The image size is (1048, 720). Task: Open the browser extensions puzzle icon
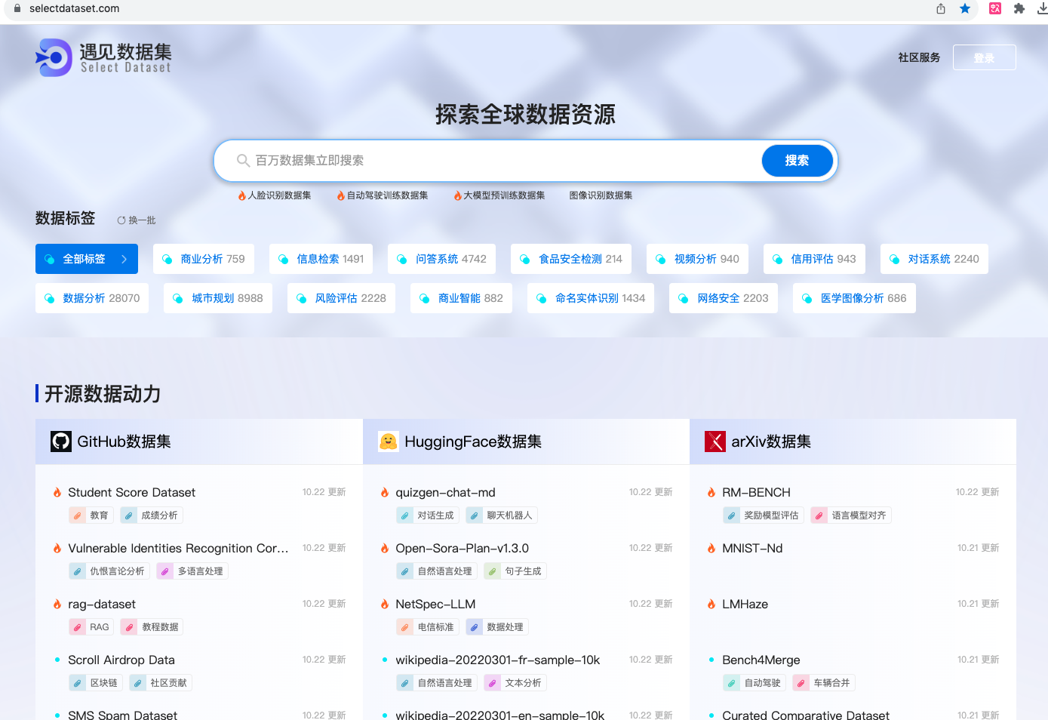point(1019,8)
